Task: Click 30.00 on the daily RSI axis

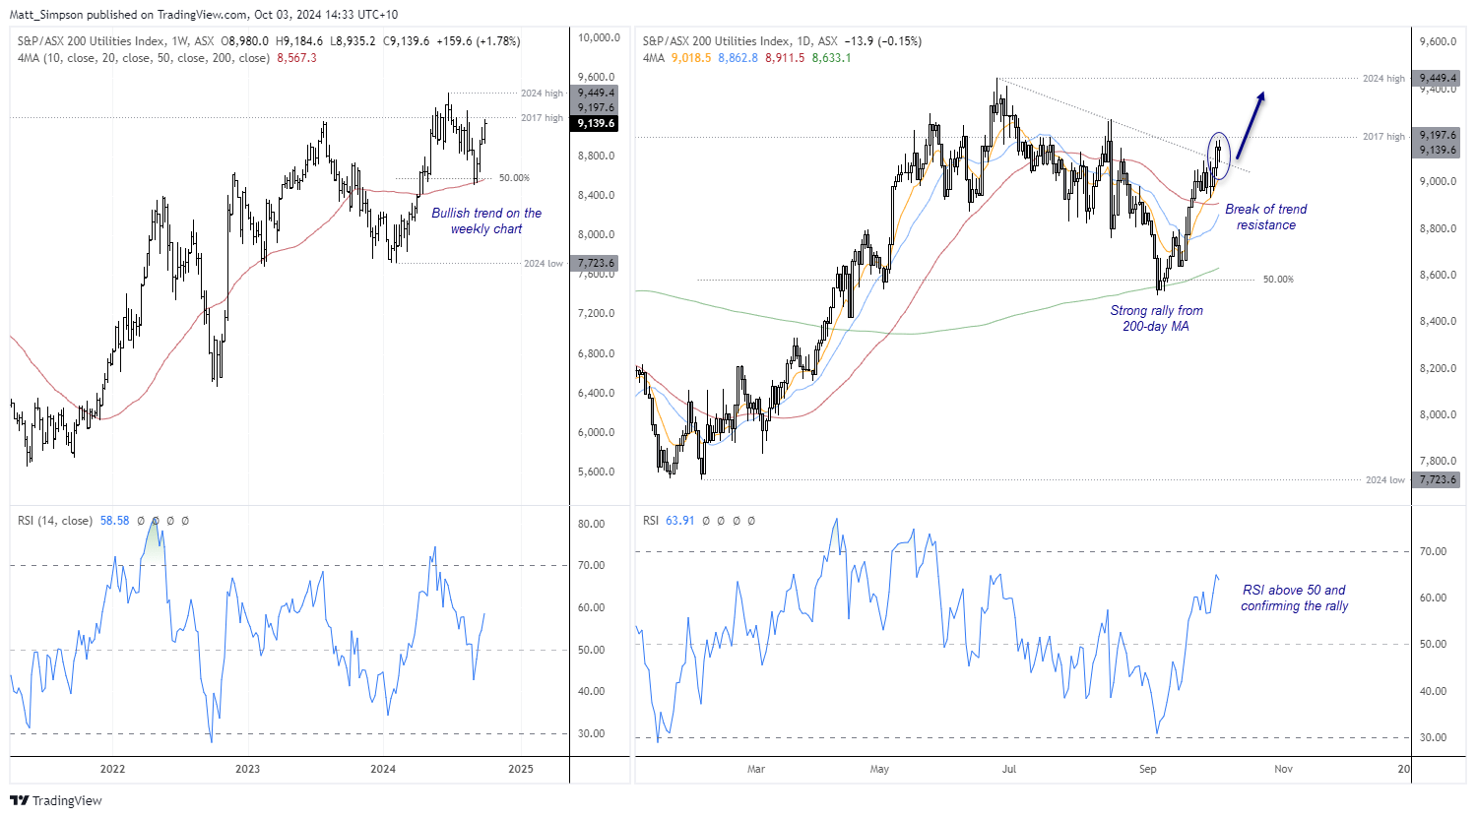Action: tap(1433, 738)
